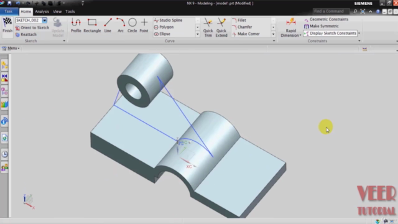Choose the Polygon tool
398x224 pixels.
tap(164, 27)
